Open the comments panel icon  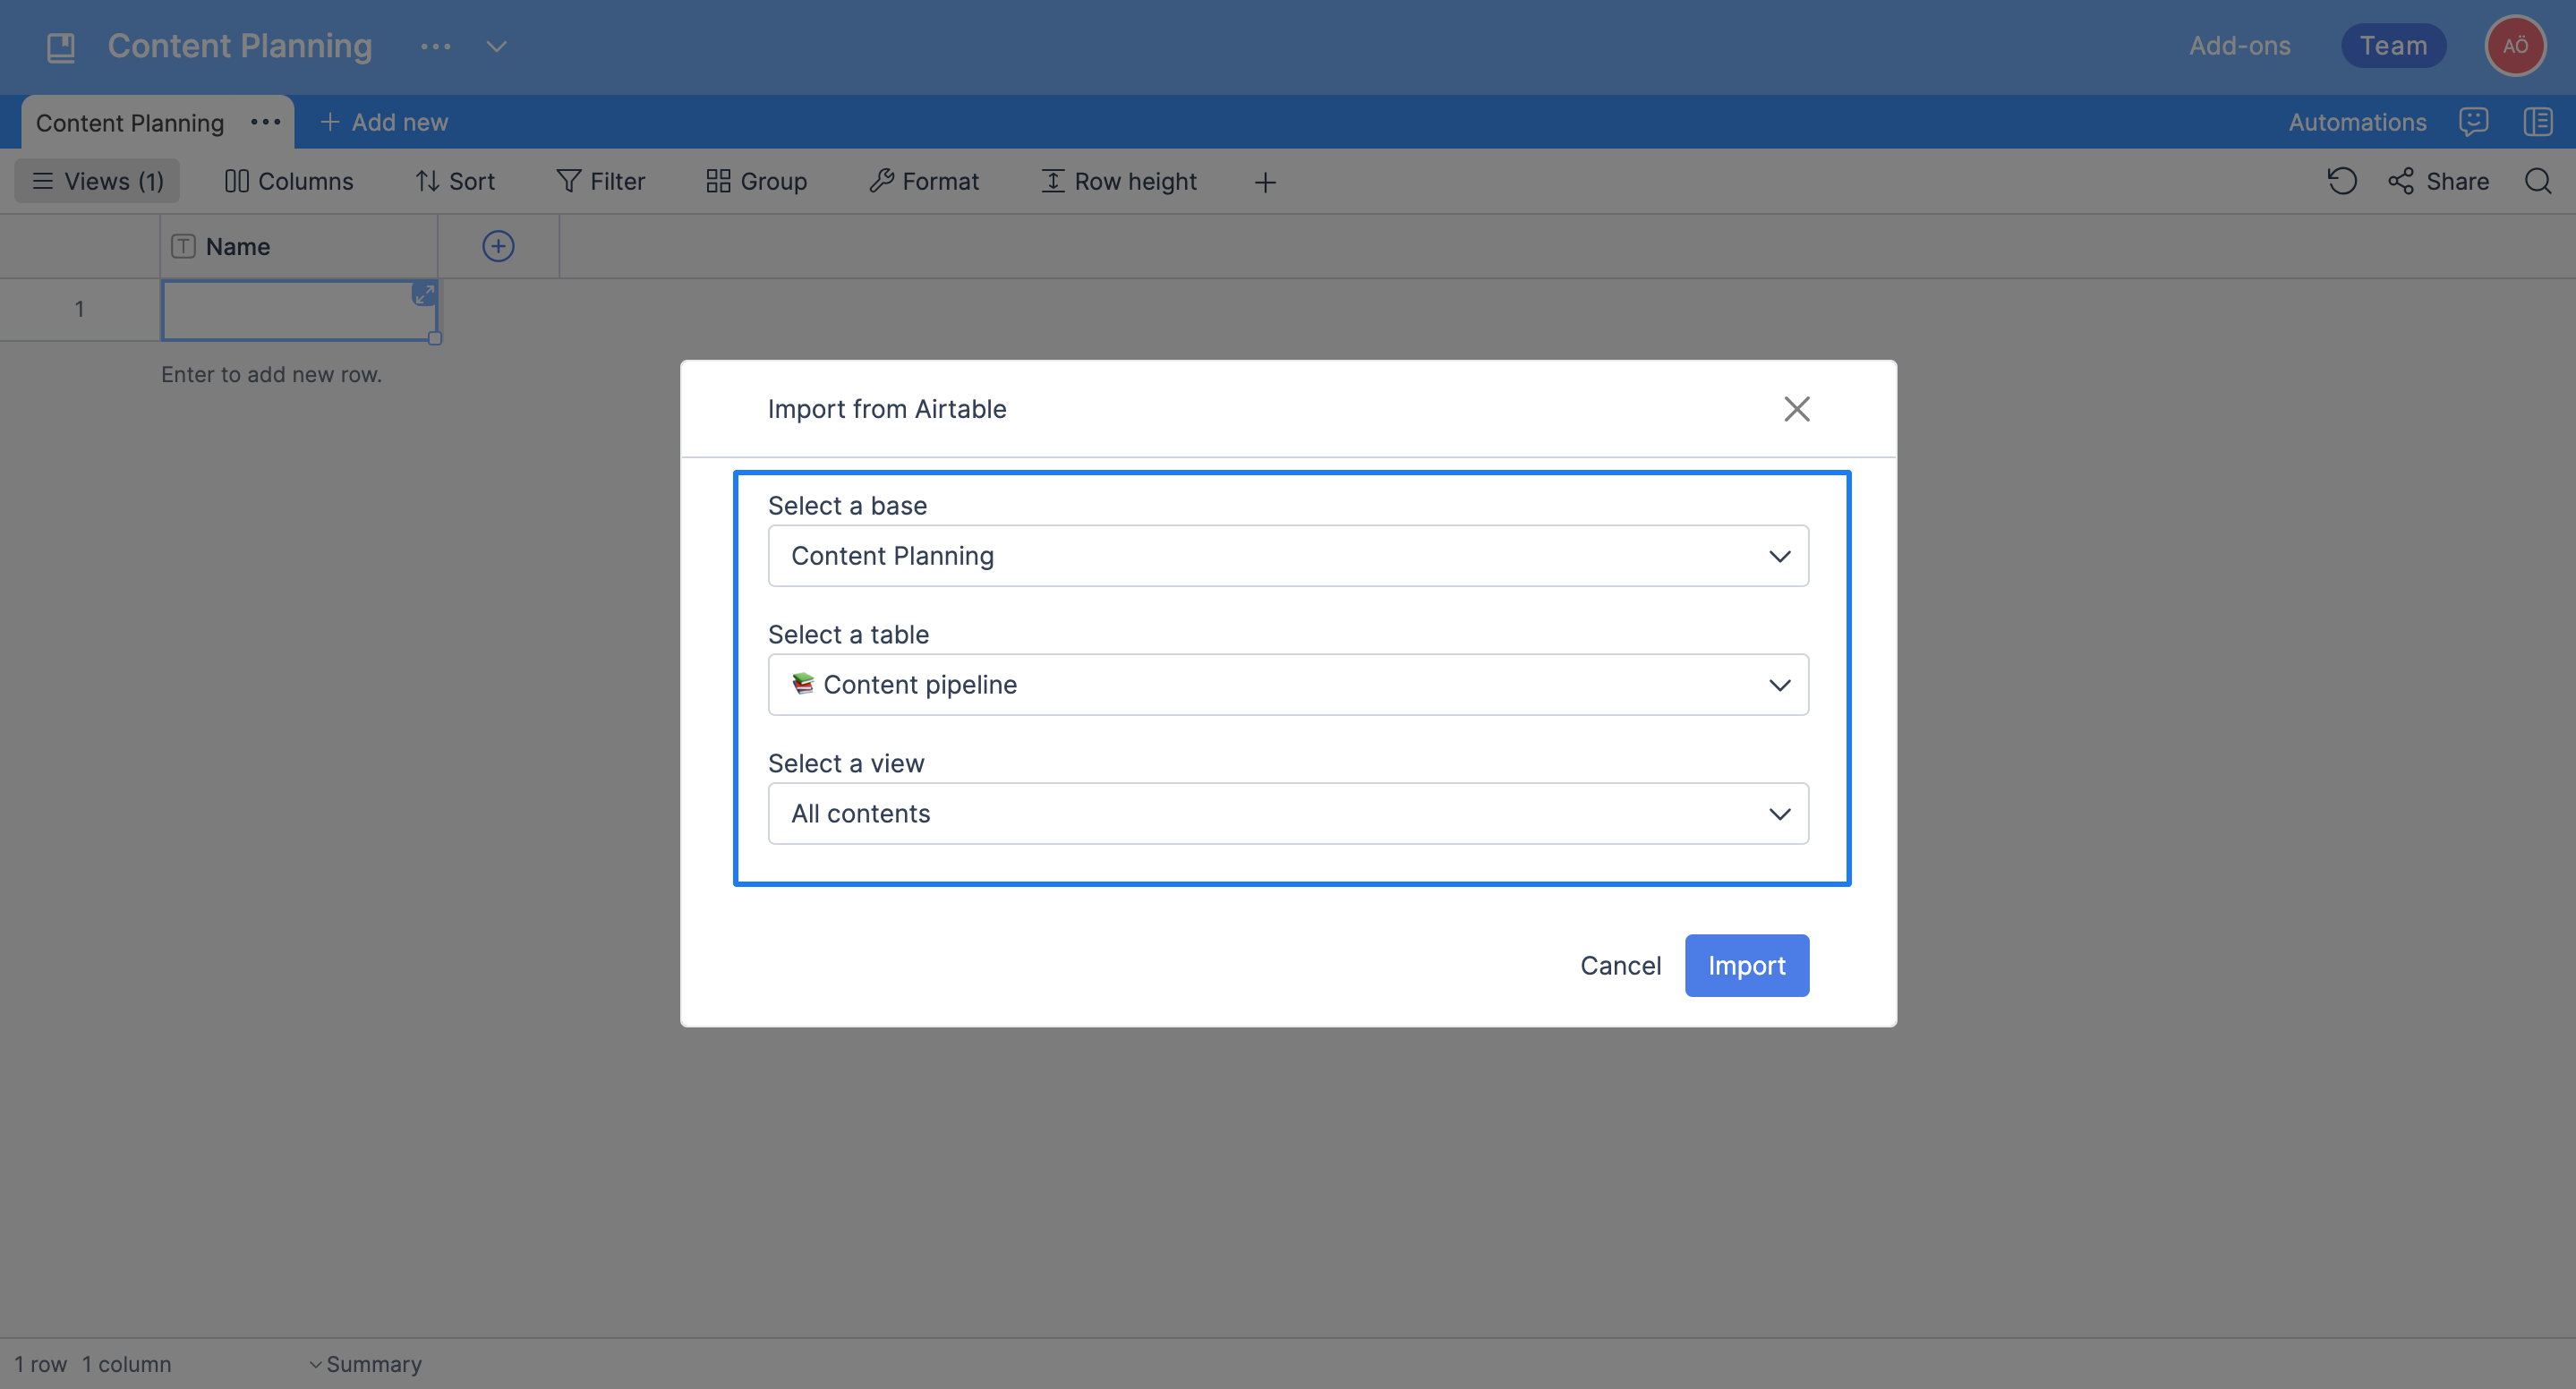coord(2474,121)
